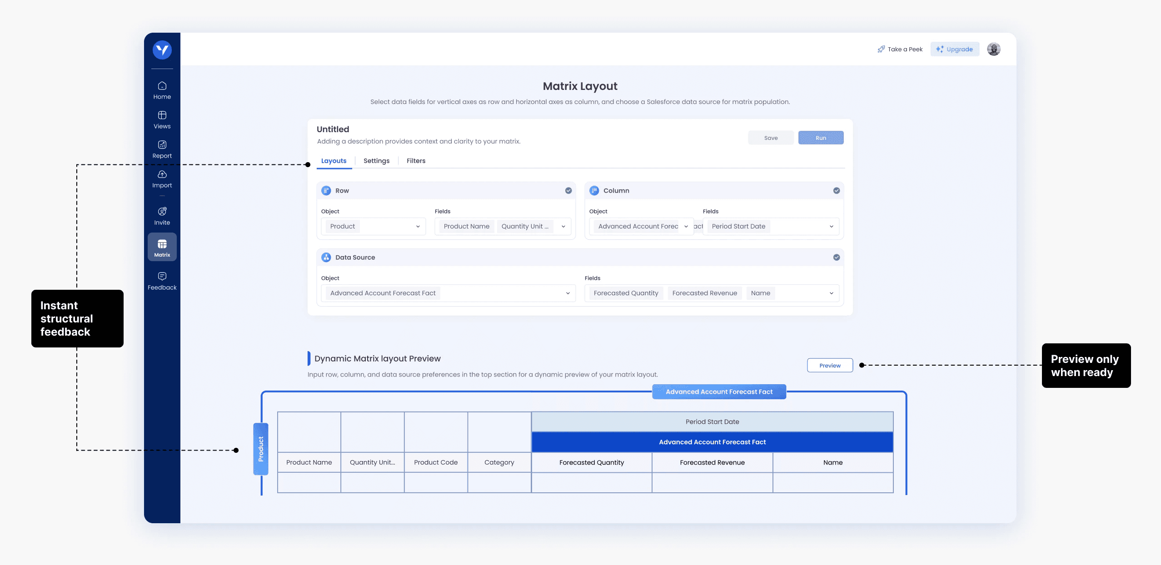Click the user profile avatar
This screenshot has width=1161, height=565.
point(993,49)
